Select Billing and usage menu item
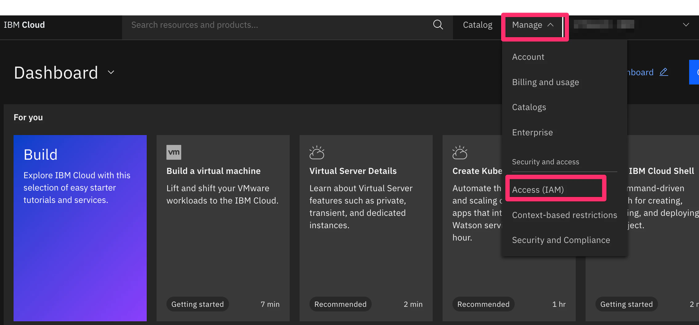 coord(546,82)
